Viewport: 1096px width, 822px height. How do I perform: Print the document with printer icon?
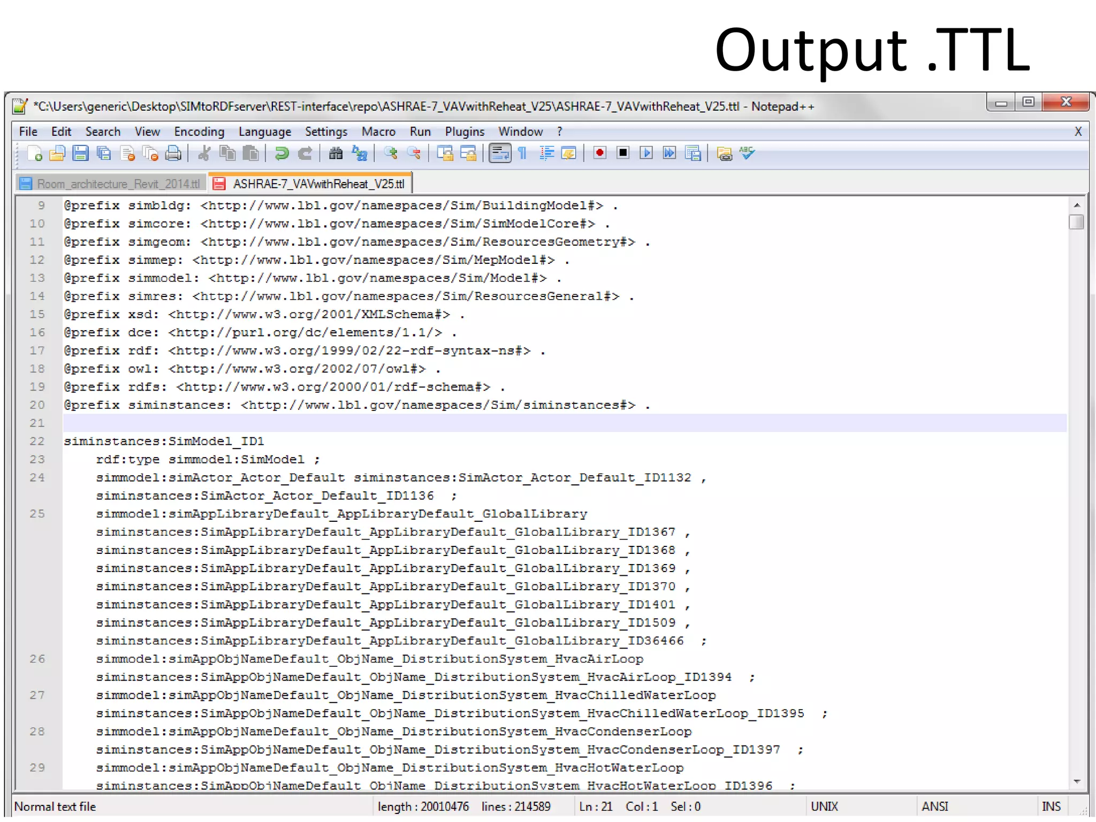tap(173, 154)
